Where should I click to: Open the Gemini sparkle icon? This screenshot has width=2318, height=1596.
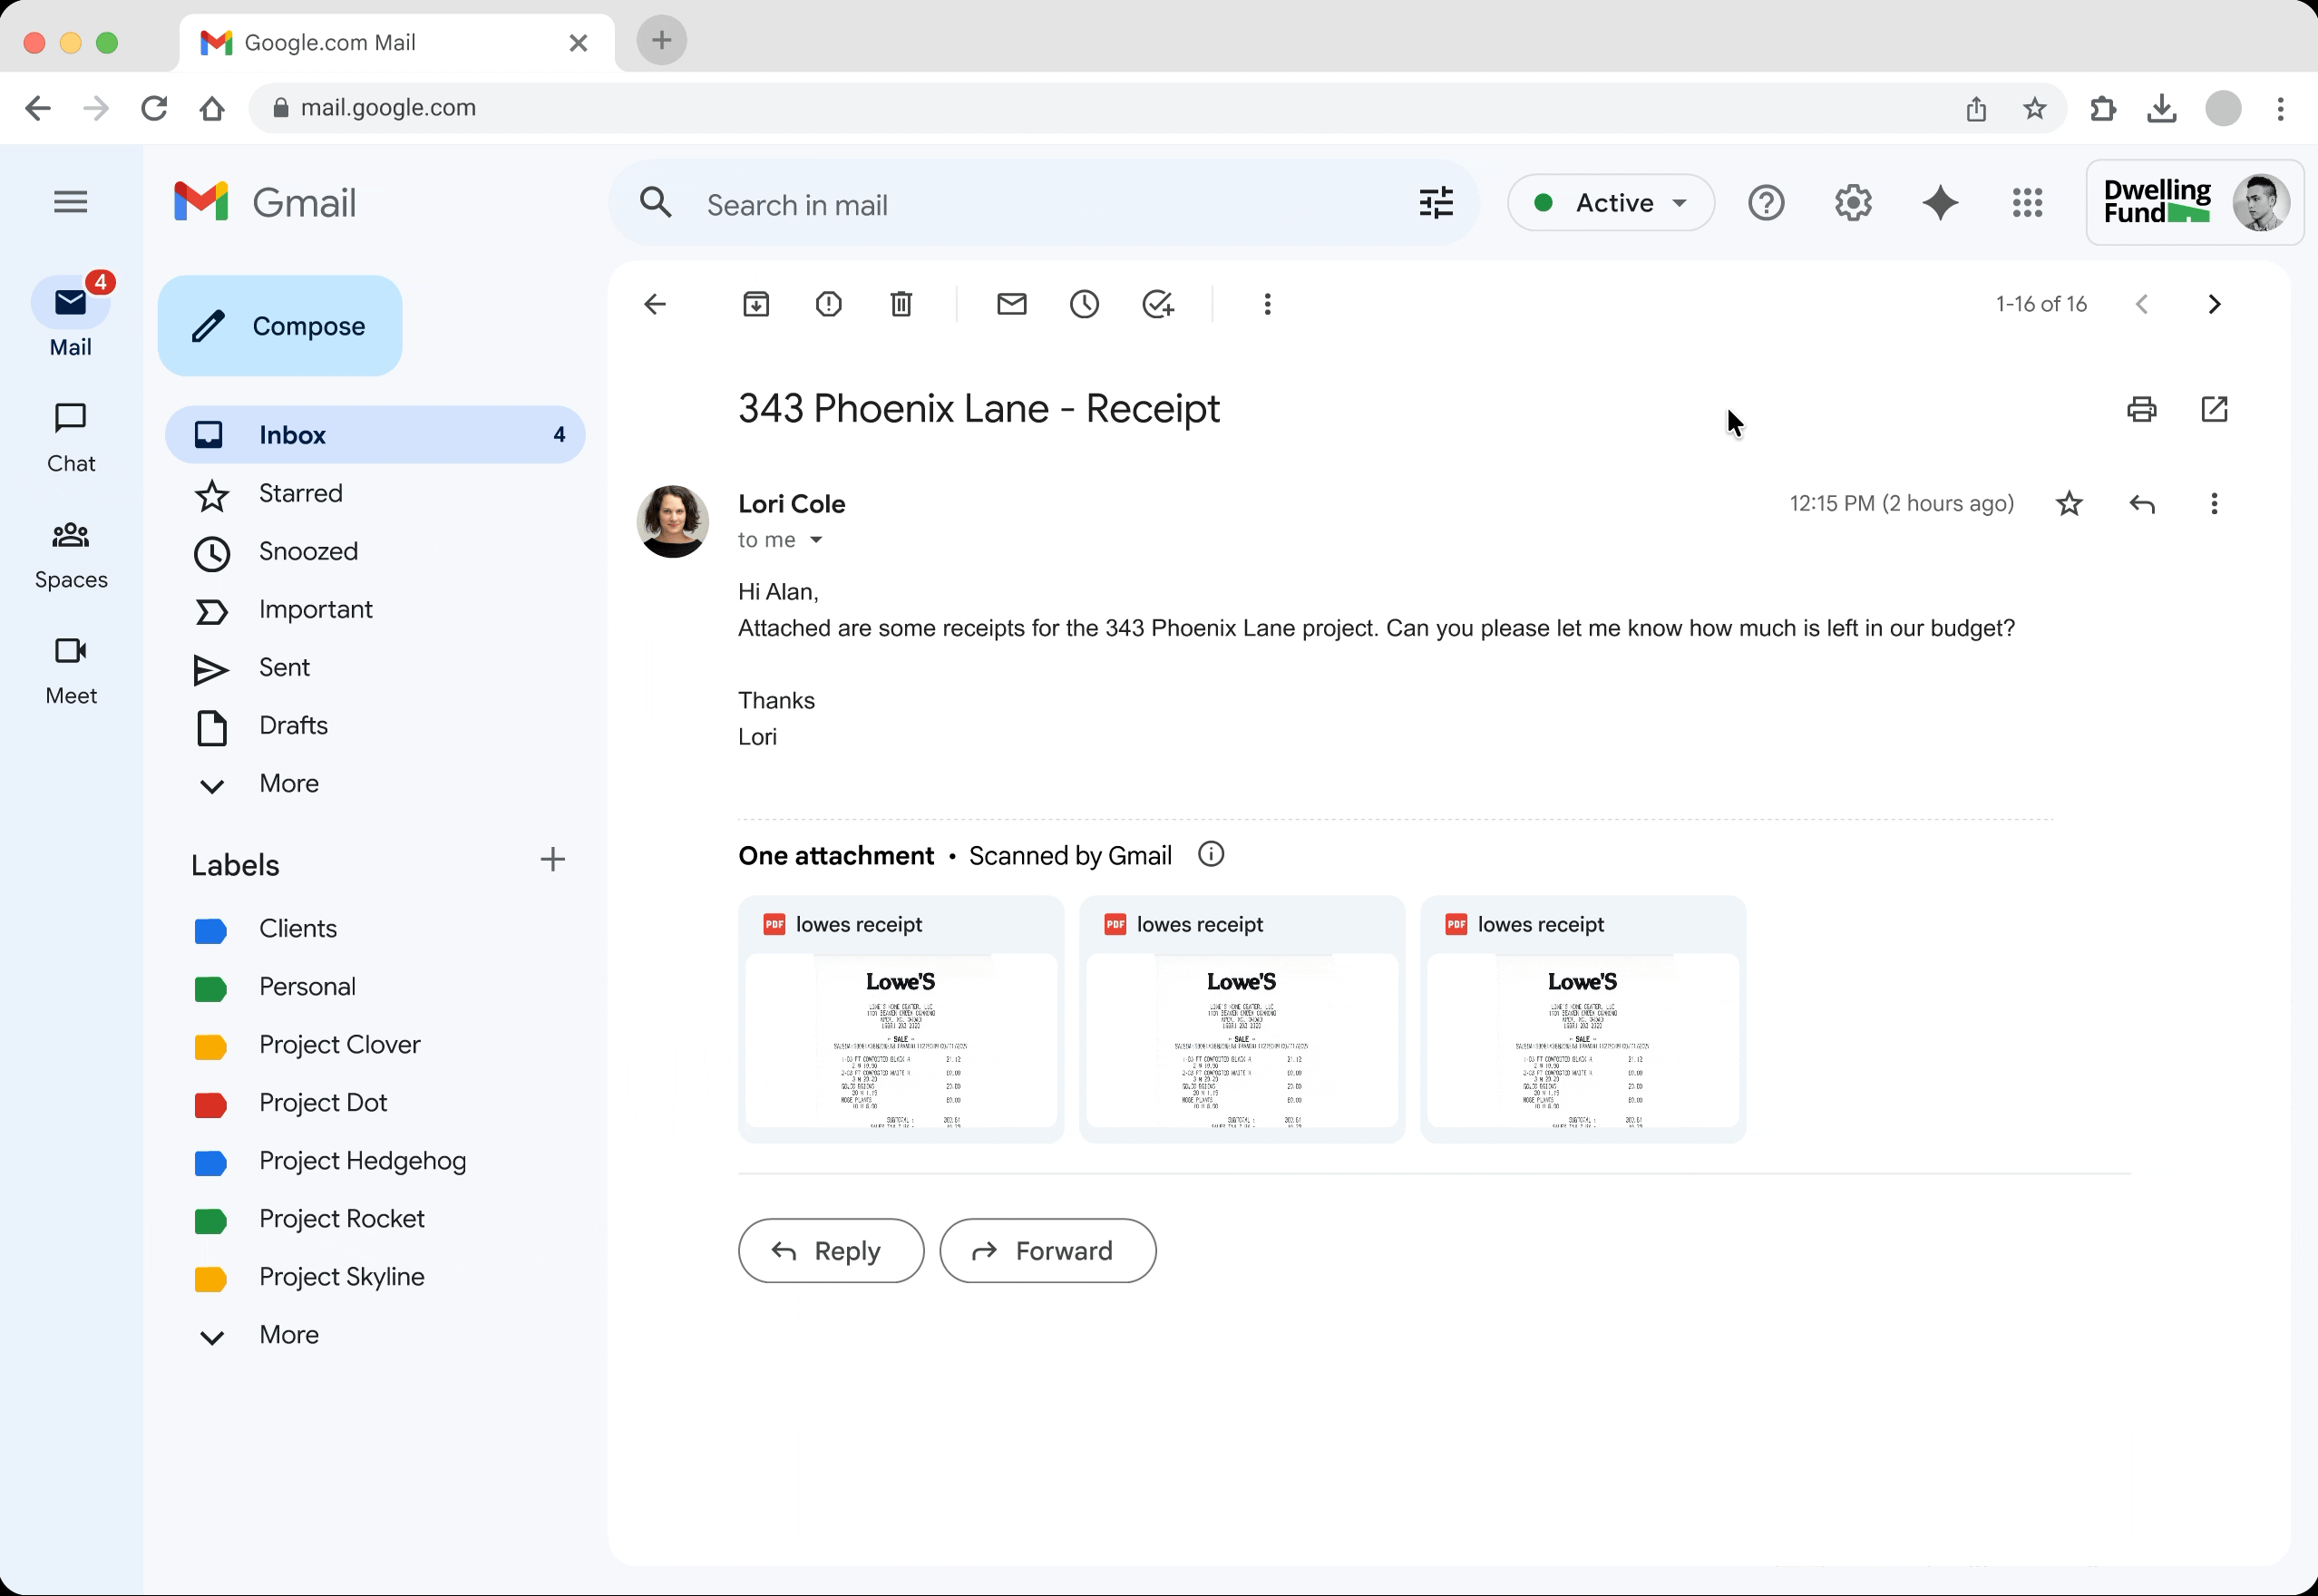(x=1939, y=203)
